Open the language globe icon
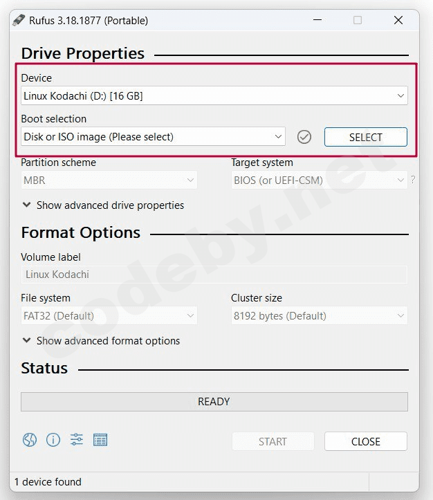This screenshot has width=433, height=500. point(29,440)
